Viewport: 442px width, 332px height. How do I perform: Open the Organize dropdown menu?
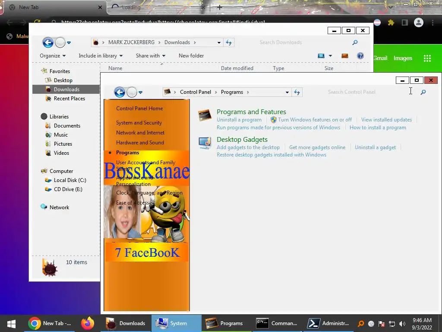click(53, 56)
